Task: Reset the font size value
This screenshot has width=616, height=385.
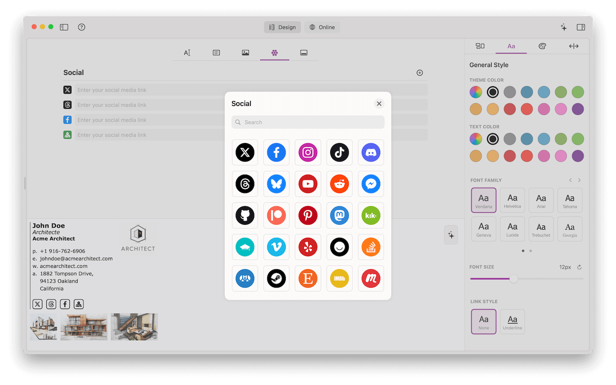Action: pyautogui.click(x=579, y=267)
